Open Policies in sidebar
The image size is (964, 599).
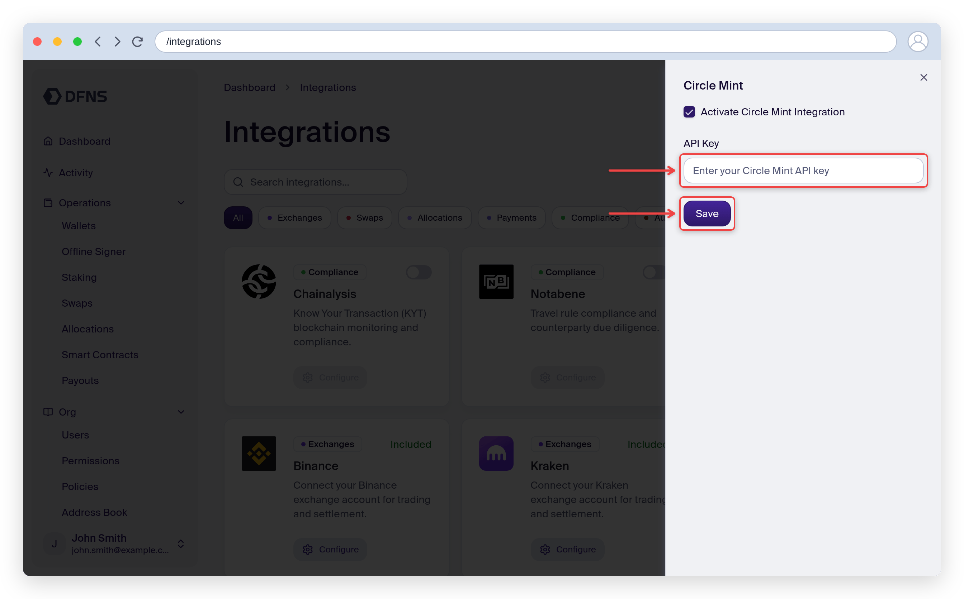pyautogui.click(x=80, y=487)
